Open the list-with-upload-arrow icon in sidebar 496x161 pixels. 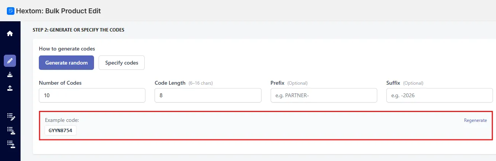(11, 144)
